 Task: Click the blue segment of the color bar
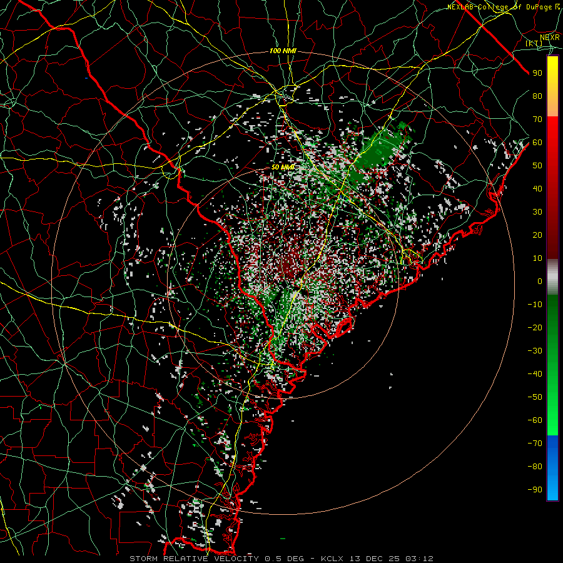552,467
